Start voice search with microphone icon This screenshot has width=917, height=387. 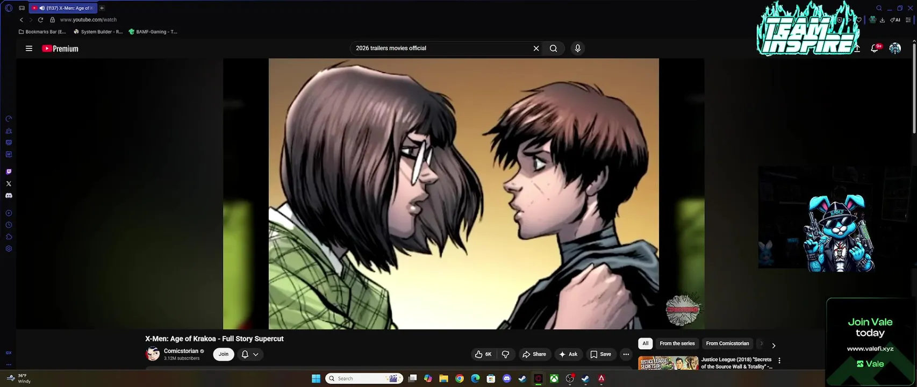pos(578,48)
